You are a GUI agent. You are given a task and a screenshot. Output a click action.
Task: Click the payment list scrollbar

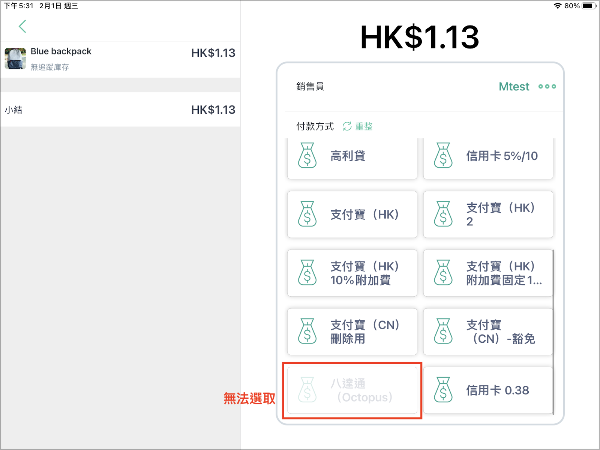coord(553,332)
